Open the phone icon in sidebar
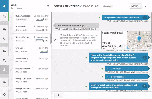The image size is (152, 99). pyautogui.click(x=4, y=39)
